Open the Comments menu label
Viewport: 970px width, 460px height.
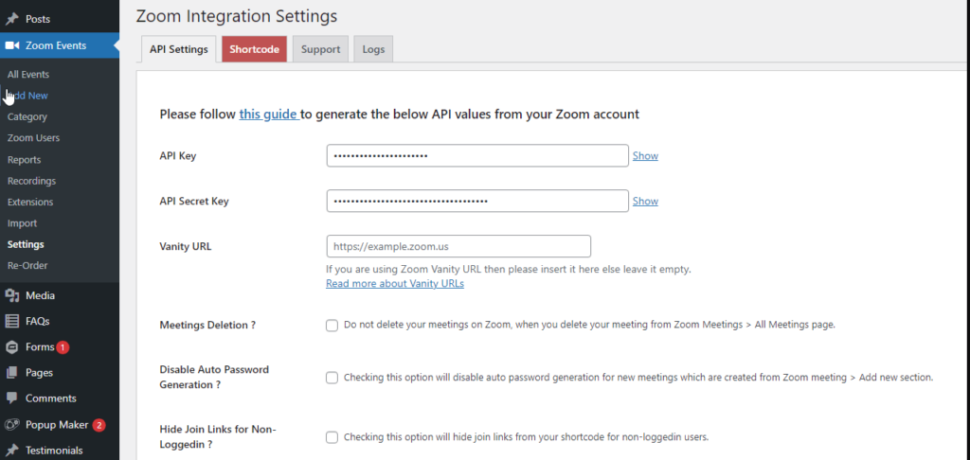point(51,398)
